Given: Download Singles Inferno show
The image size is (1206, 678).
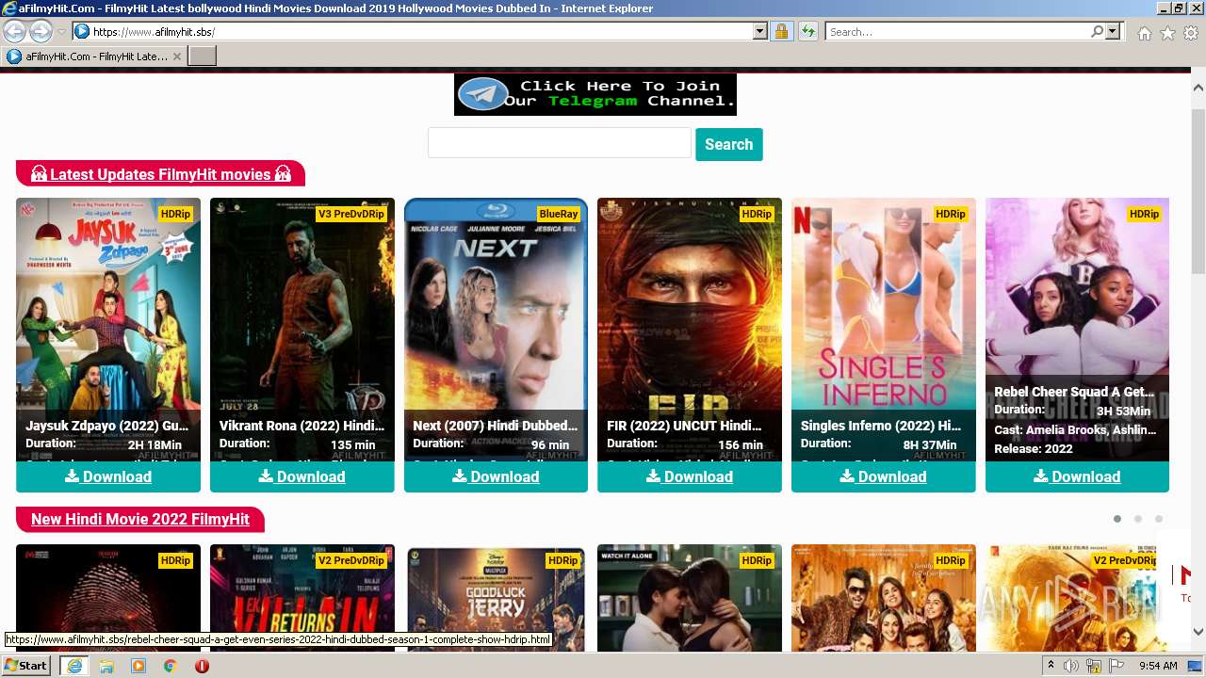Looking at the screenshot, I should (884, 476).
